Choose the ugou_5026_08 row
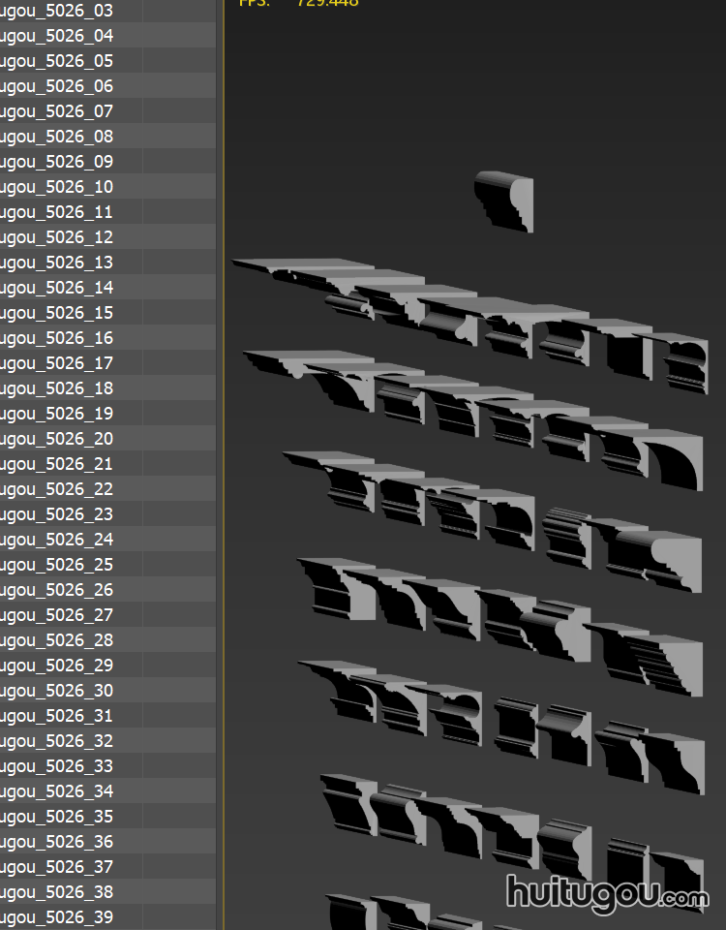 (x=107, y=137)
